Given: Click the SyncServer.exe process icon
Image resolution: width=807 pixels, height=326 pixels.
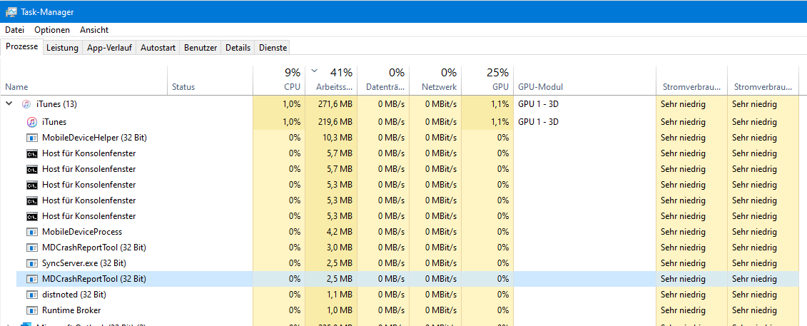Looking at the screenshot, I should click(32, 263).
